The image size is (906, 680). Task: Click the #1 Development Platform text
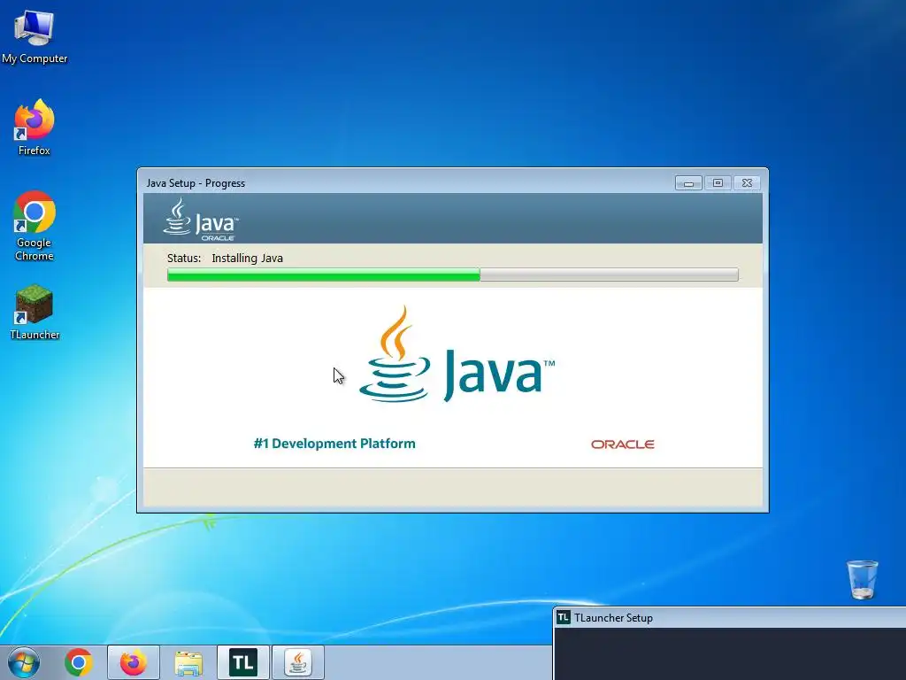[x=334, y=444]
